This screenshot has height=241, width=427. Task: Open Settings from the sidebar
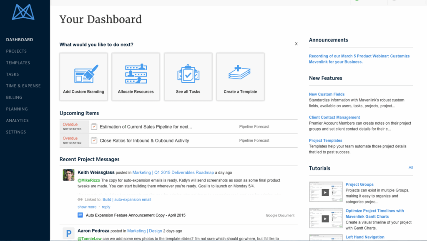tap(16, 132)
